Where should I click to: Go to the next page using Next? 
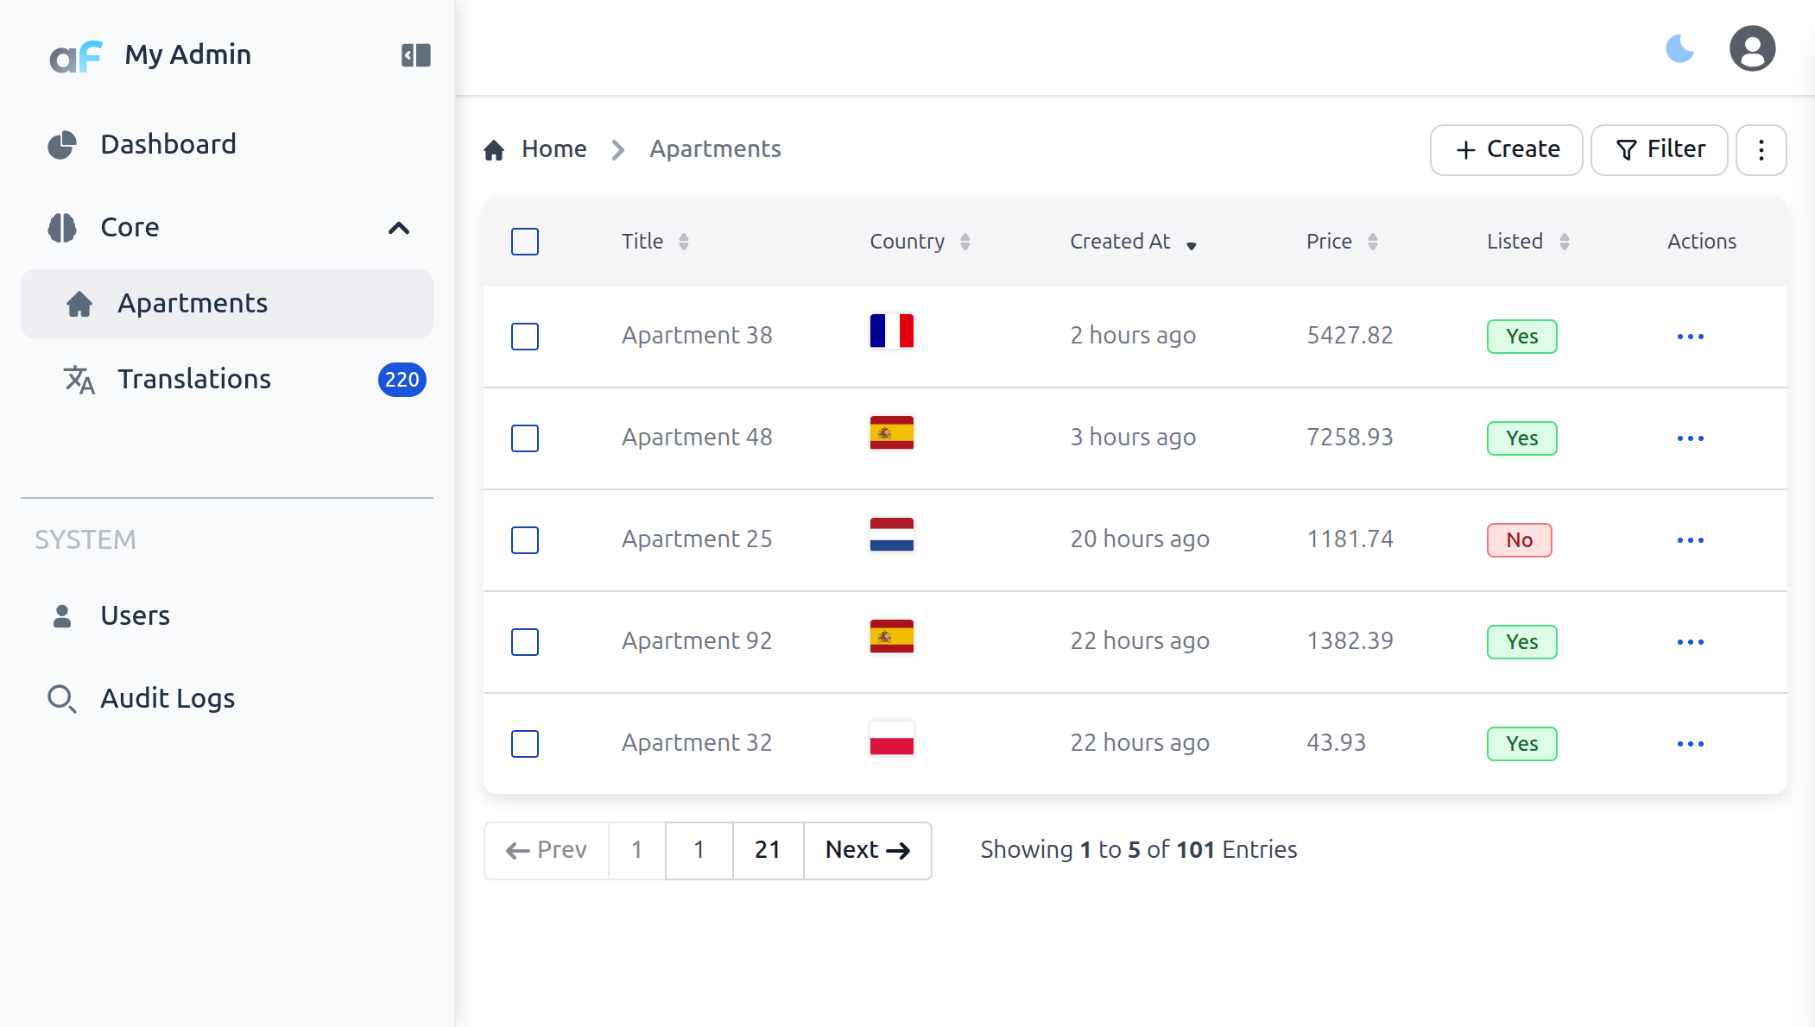pyautogui.click(x=867, y=850)
